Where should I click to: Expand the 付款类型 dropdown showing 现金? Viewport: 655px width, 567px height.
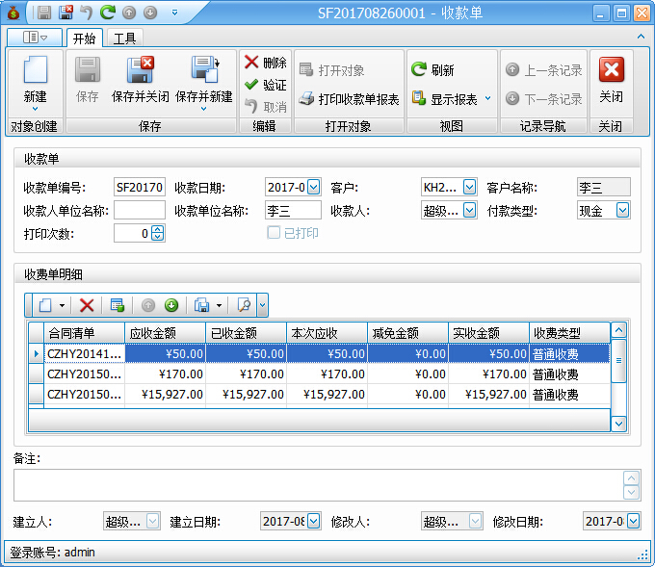622,210
